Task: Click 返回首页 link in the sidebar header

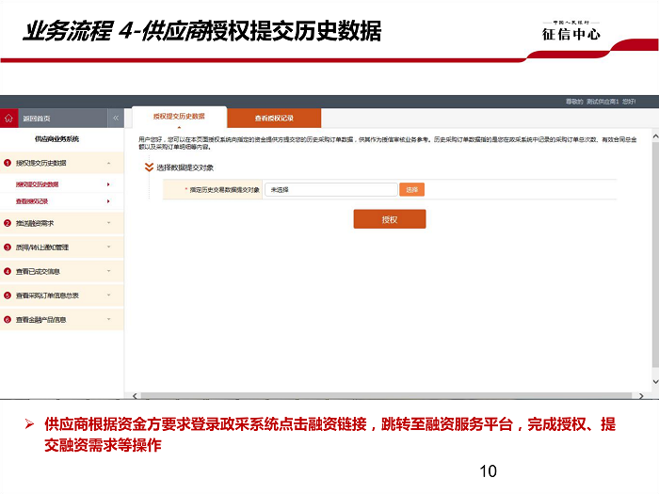Action: click(38, 119)
